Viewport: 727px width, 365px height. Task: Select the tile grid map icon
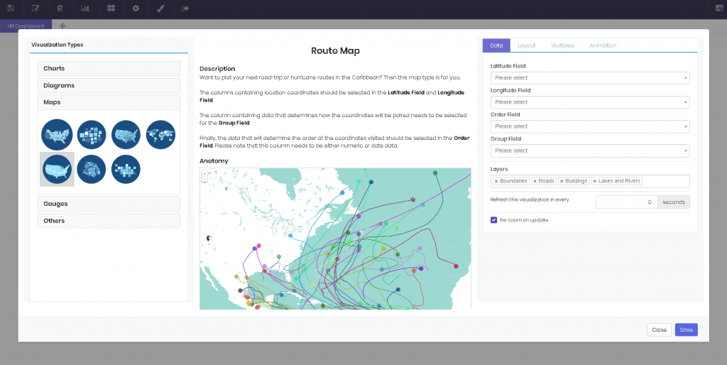click(126, 169)
